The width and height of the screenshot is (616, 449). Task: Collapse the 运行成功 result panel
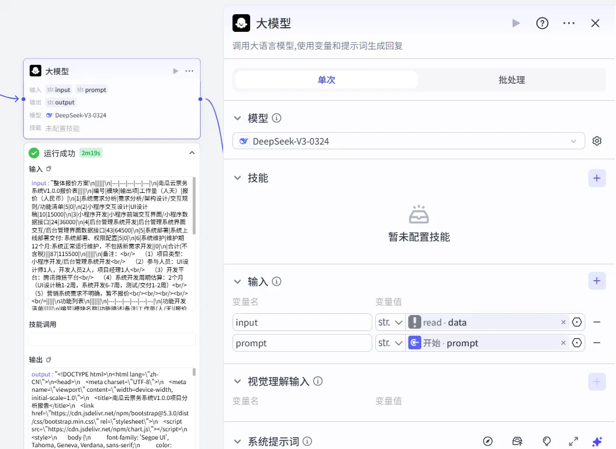192,153
